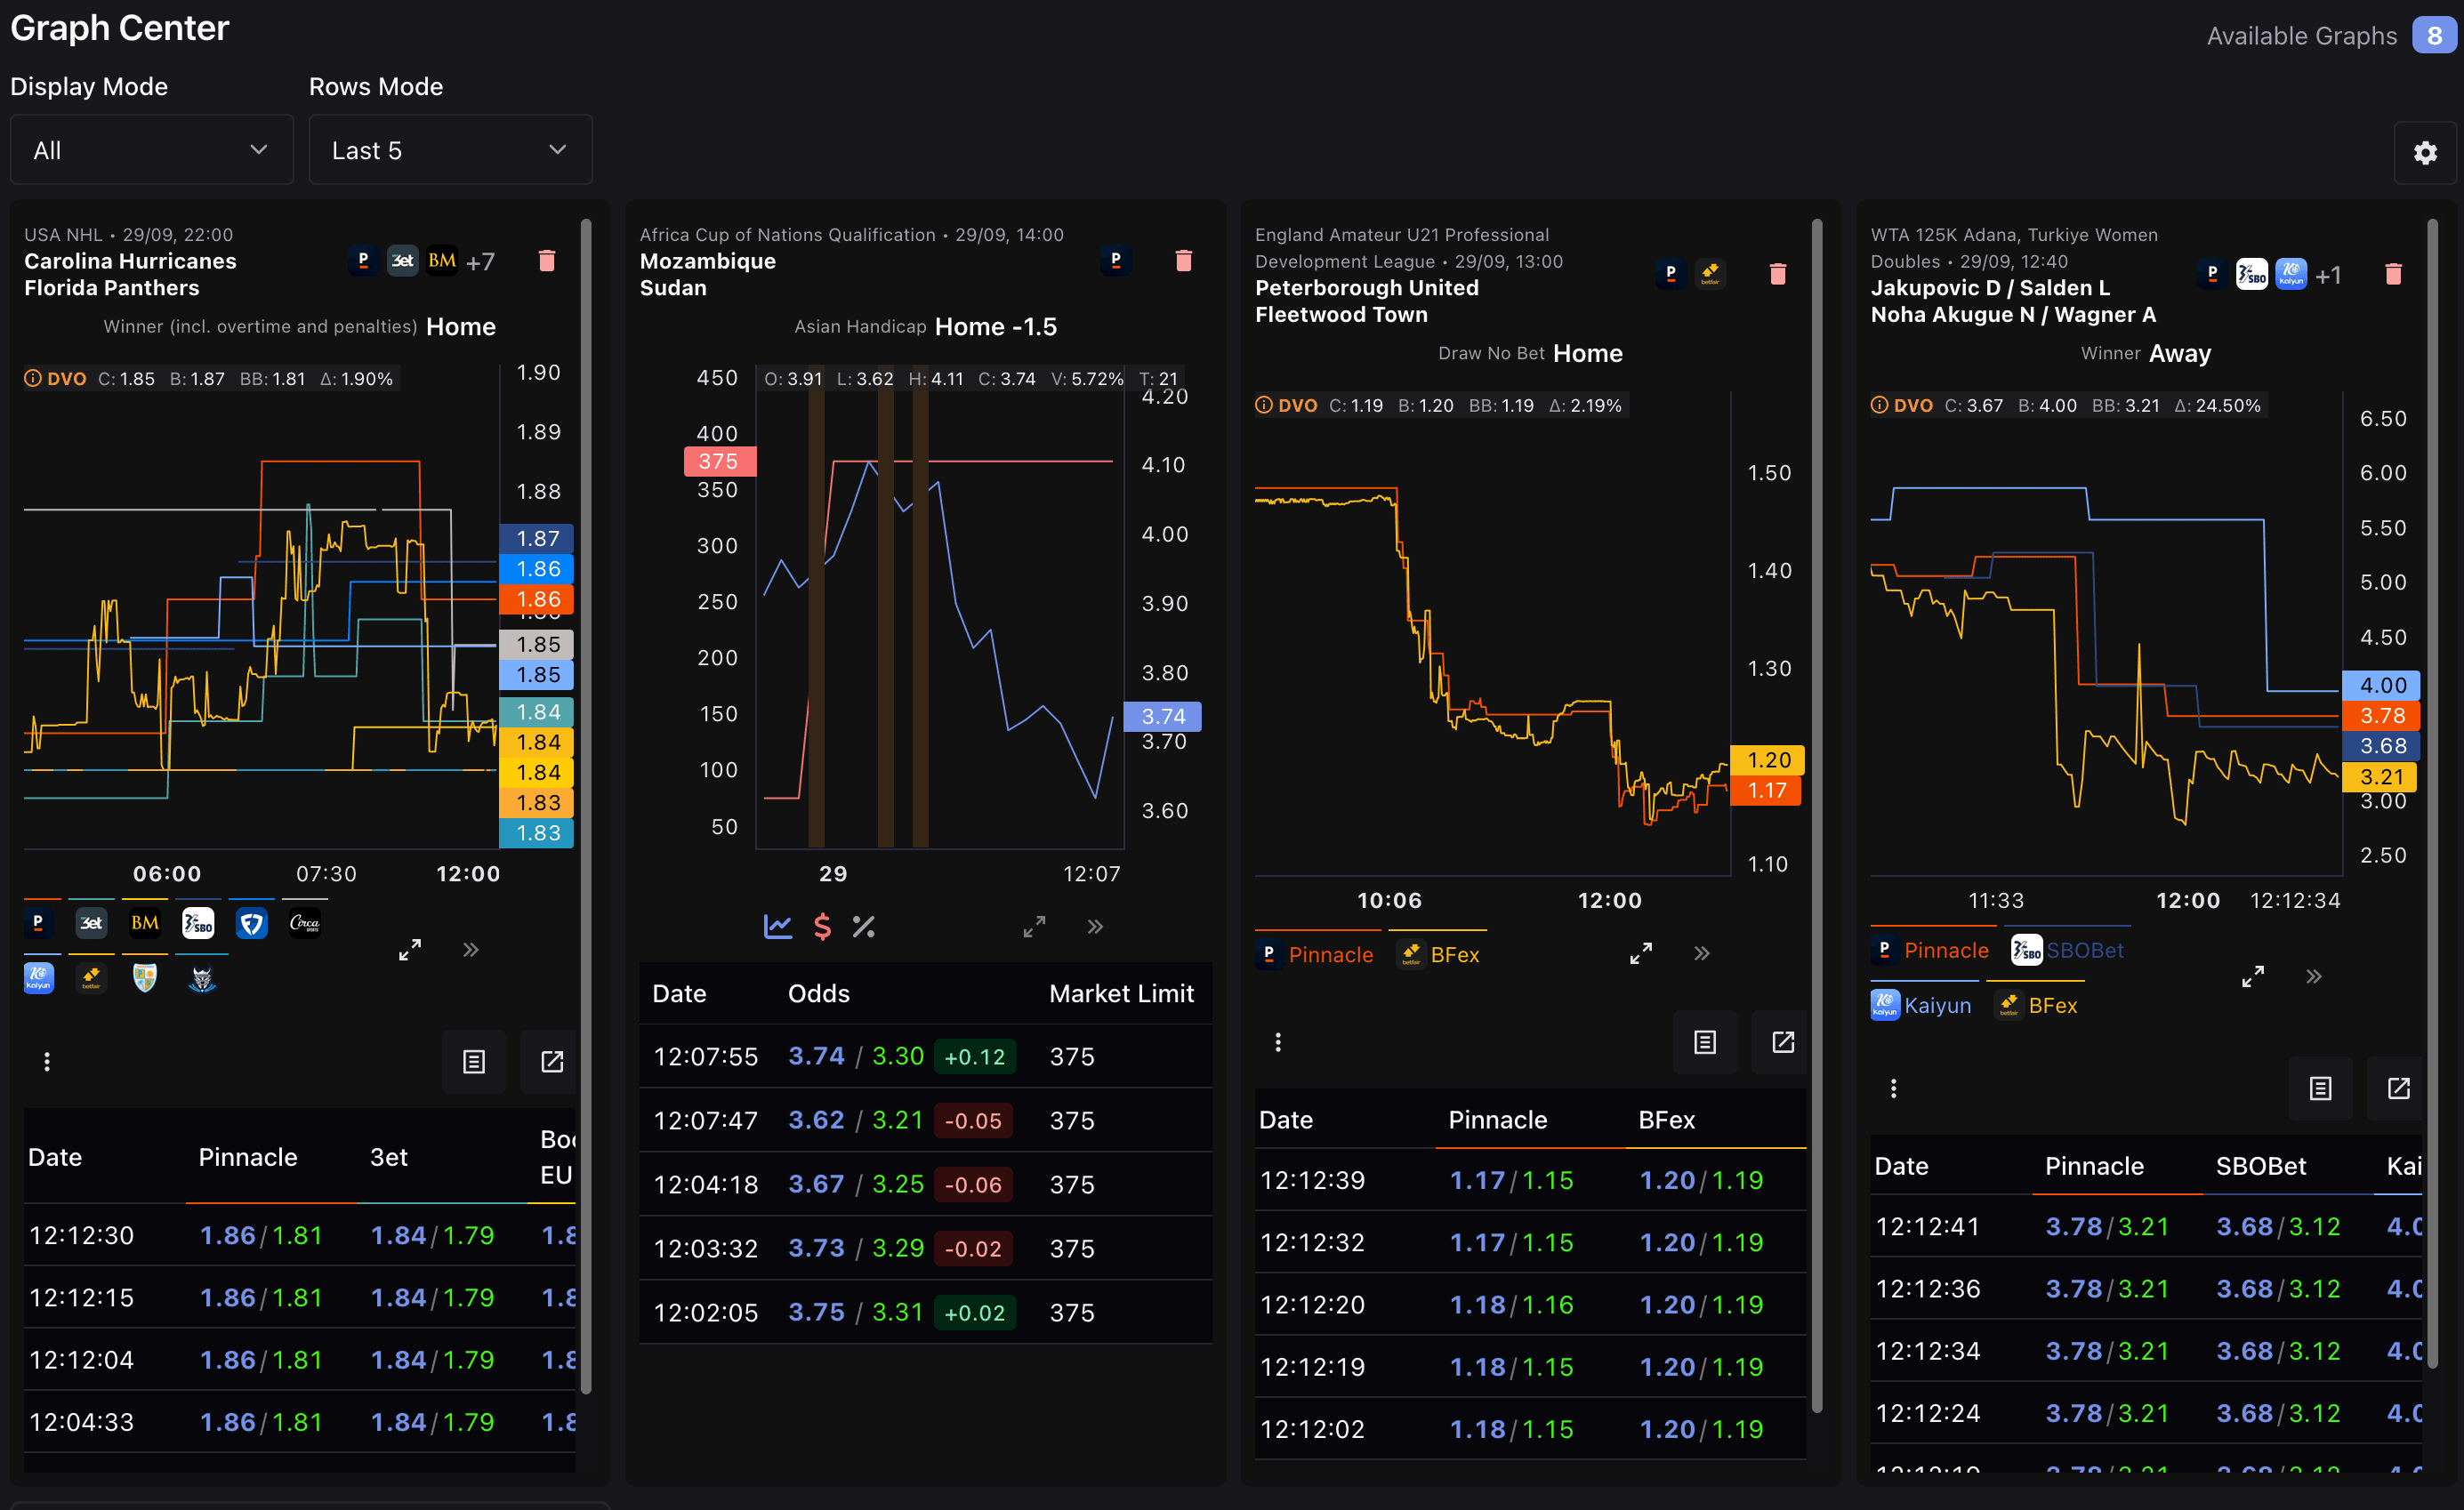Click the blue 1.87 price tag on NHL chart

(537, 538)
